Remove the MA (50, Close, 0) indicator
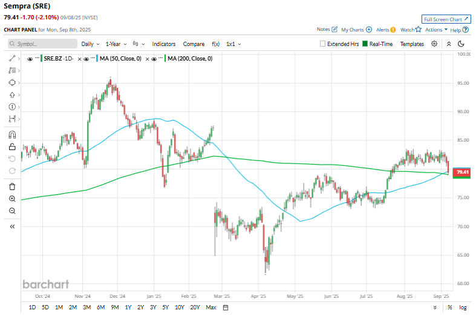 147,59
